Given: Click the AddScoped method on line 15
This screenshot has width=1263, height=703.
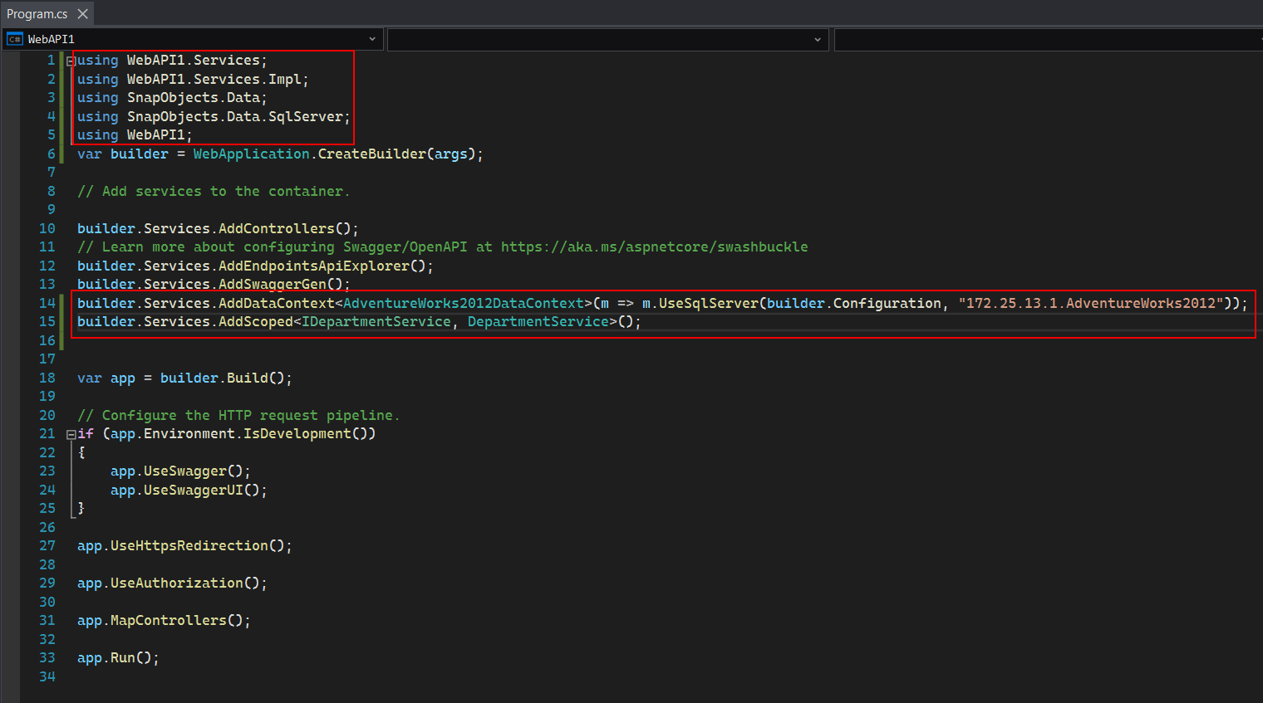Looking at the screenshot, I should coord(255,321).
